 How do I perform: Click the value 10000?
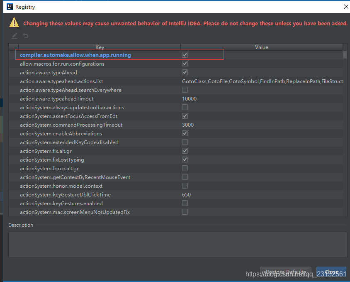(189, 98)
